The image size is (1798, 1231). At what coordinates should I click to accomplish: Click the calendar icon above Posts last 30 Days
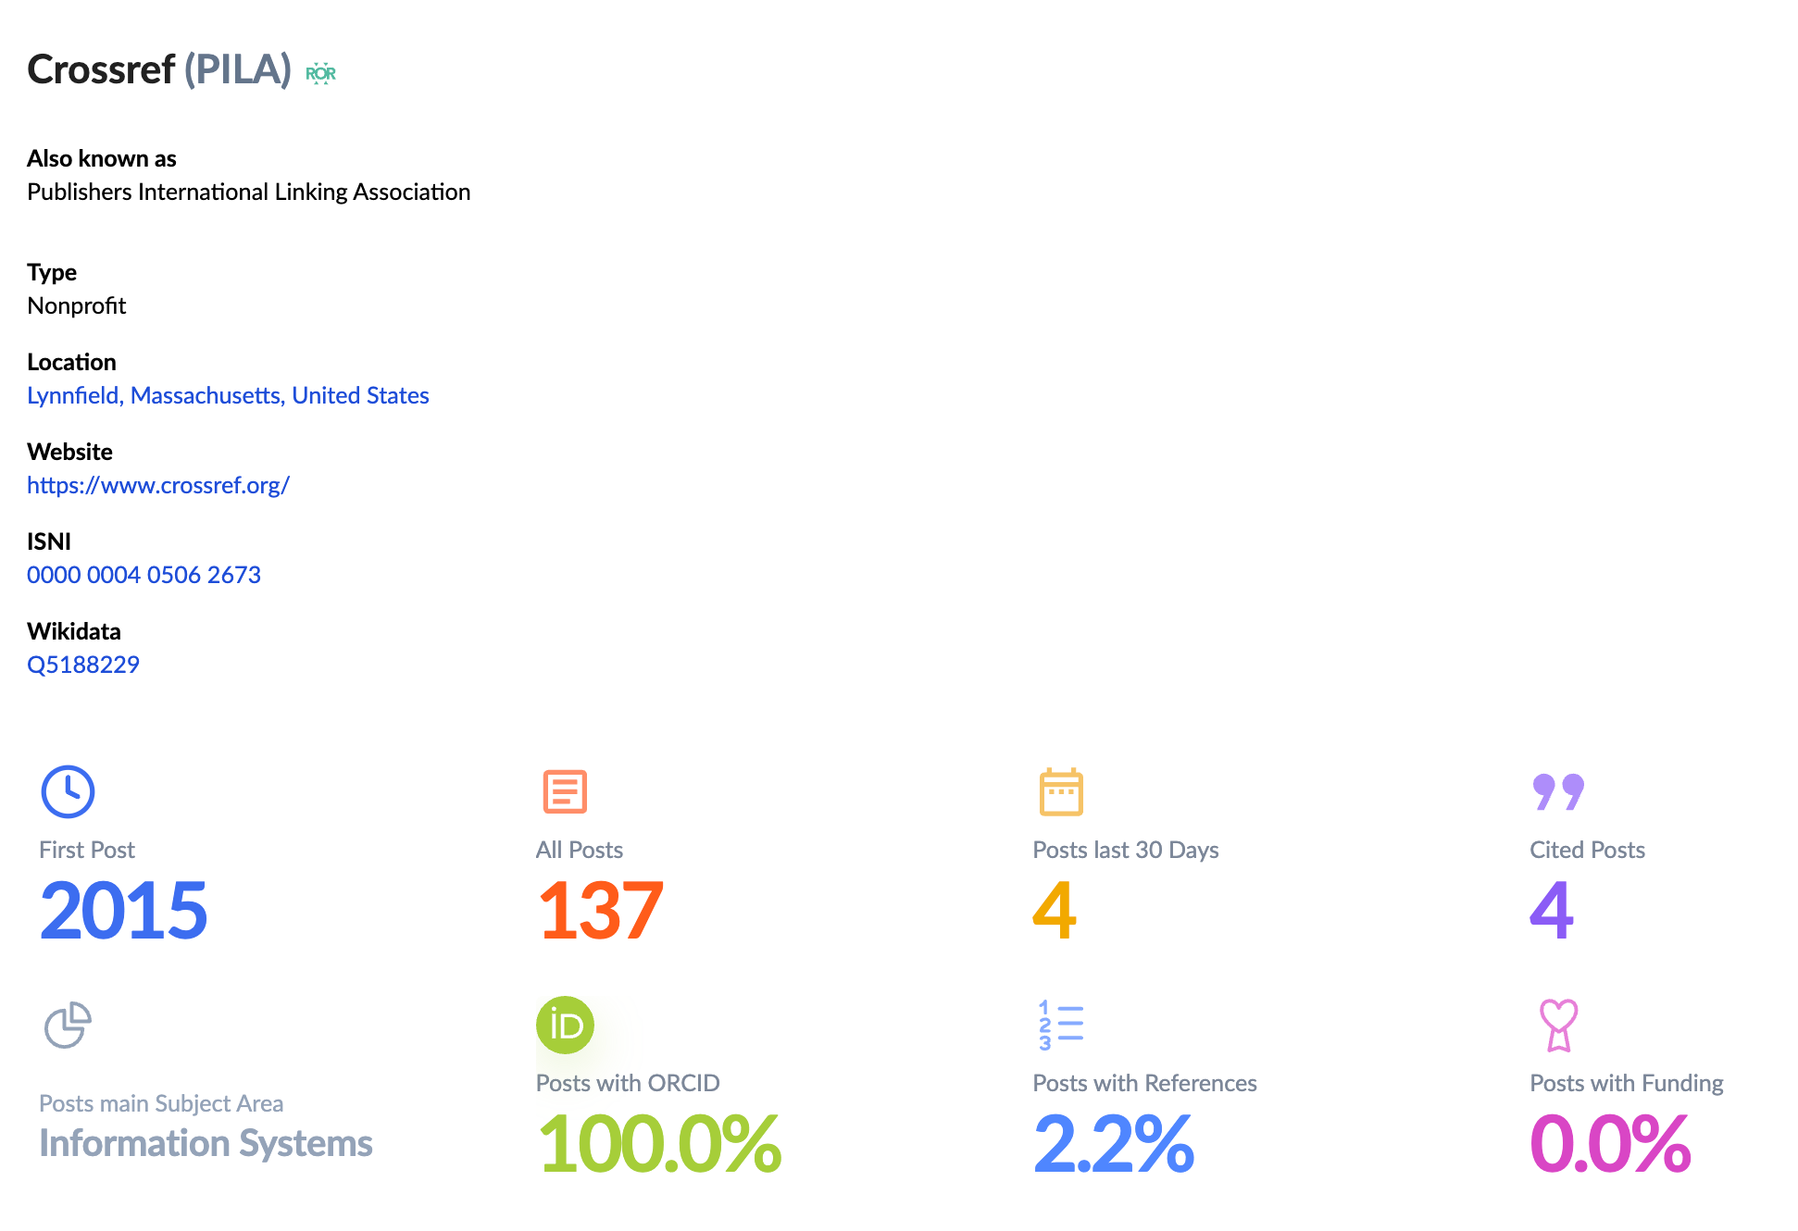click(x=1061, y=791)
